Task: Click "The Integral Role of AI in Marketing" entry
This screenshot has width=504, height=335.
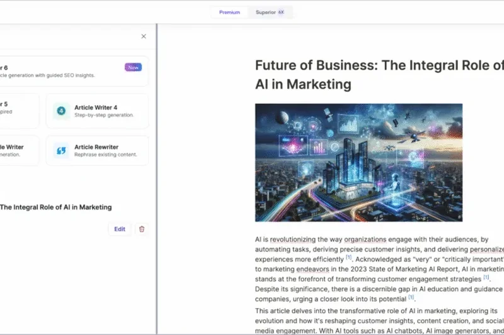Action: tap(56, 207)
